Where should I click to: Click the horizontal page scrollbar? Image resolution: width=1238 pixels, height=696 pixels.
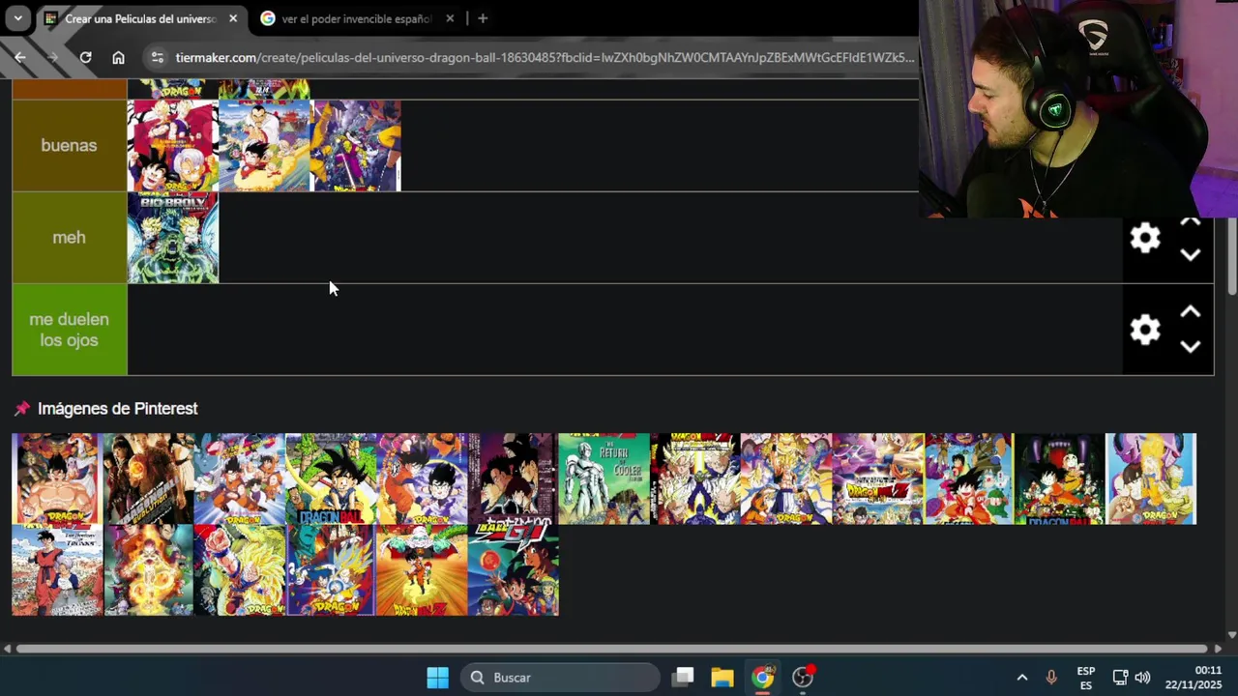tap(611, 649)
